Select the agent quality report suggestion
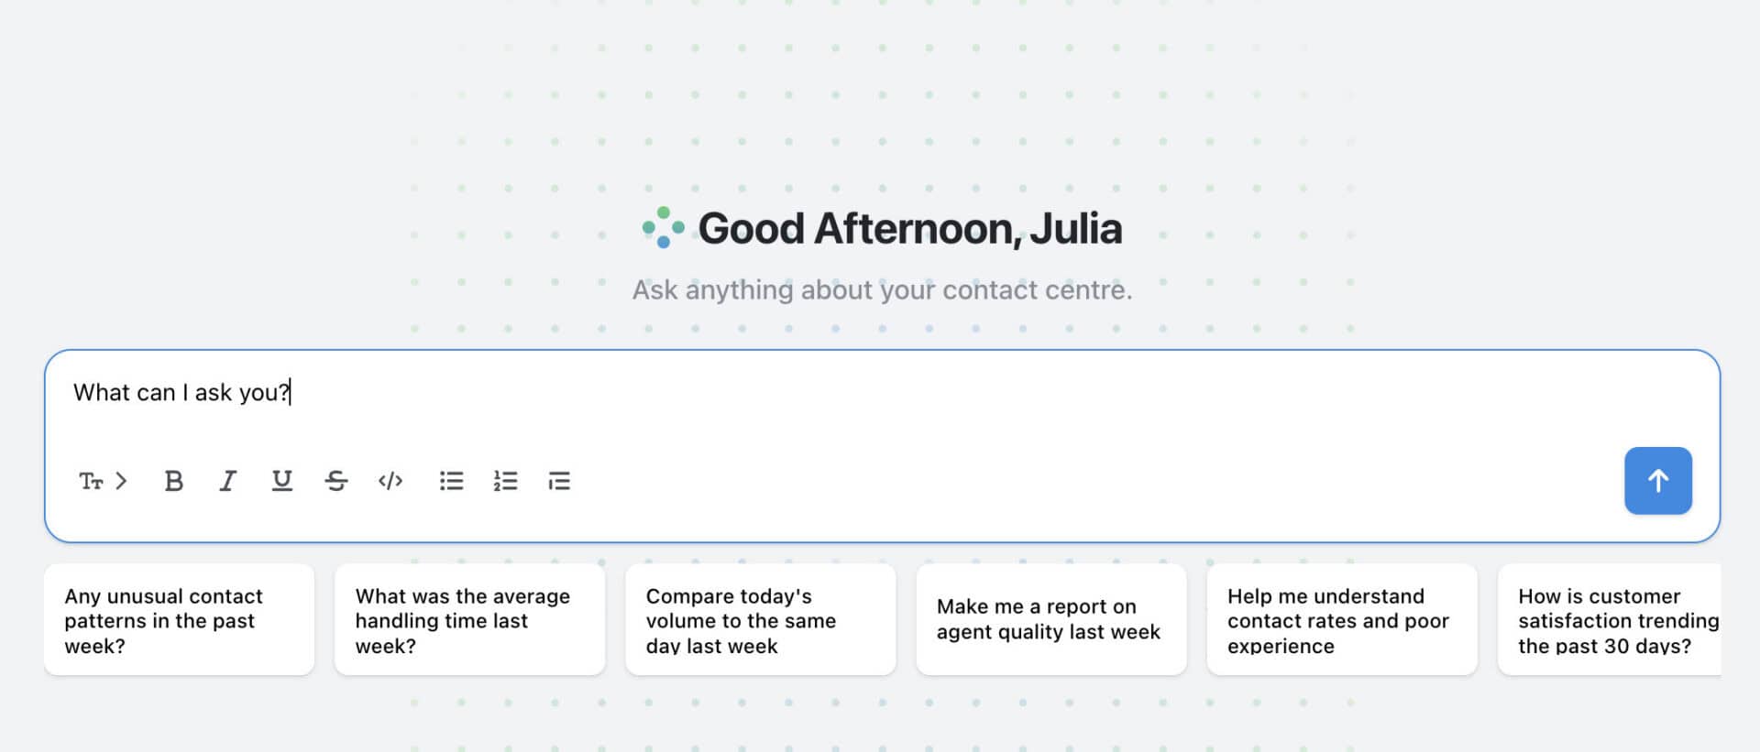This screenshot has height=752, width=1760. [x=1050, y=620]
